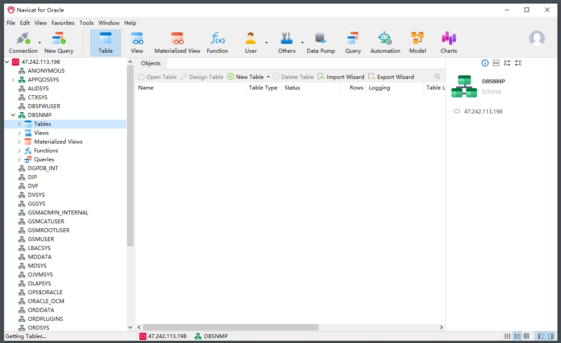Launch the Export Wizard
The width and height of the screenshot is (561, 343).
pos(391,77)
